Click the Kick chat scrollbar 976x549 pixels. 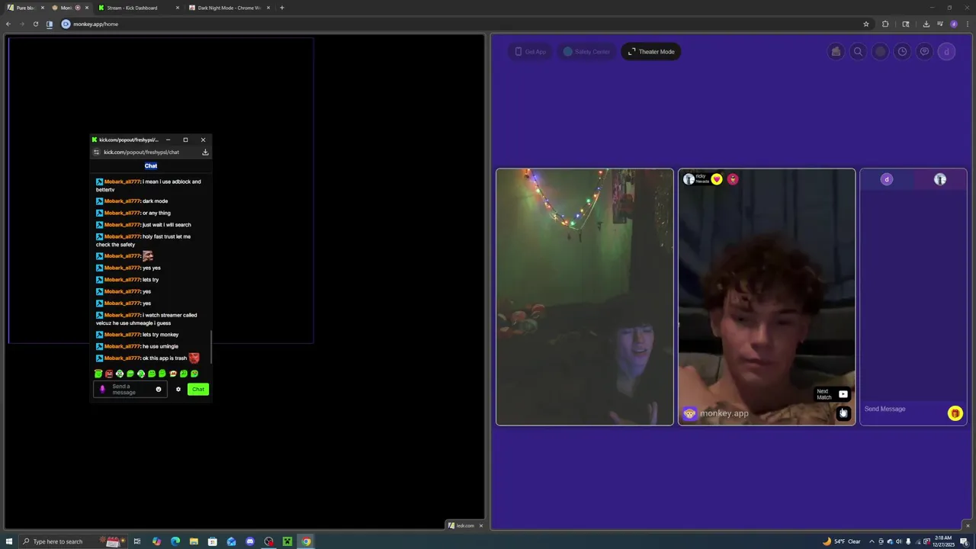210,347
